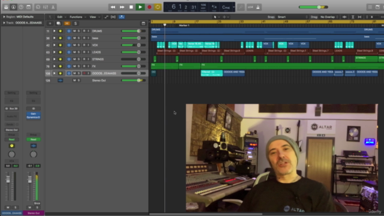Toggle the FX track power button

click(69, 67)
